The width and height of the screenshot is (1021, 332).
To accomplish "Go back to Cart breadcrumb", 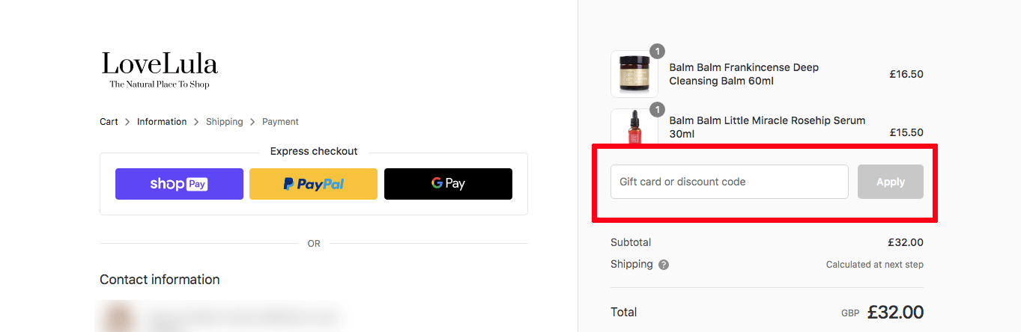I will pos(109,122).
